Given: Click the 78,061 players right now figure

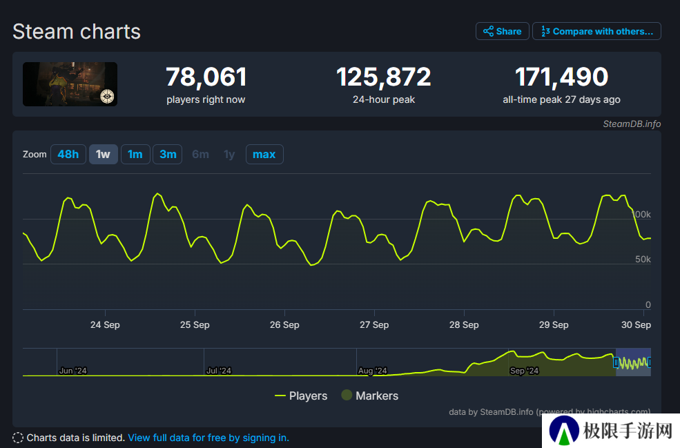Looking at the screenshot, I should (206, 77).
